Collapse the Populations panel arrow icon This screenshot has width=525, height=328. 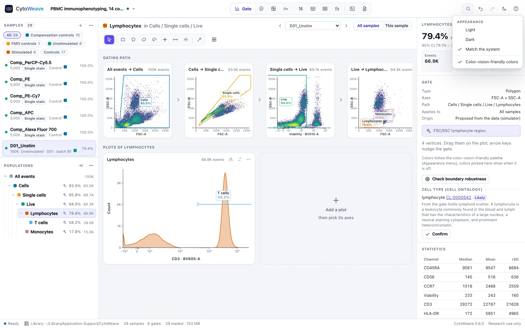[81, 166]
